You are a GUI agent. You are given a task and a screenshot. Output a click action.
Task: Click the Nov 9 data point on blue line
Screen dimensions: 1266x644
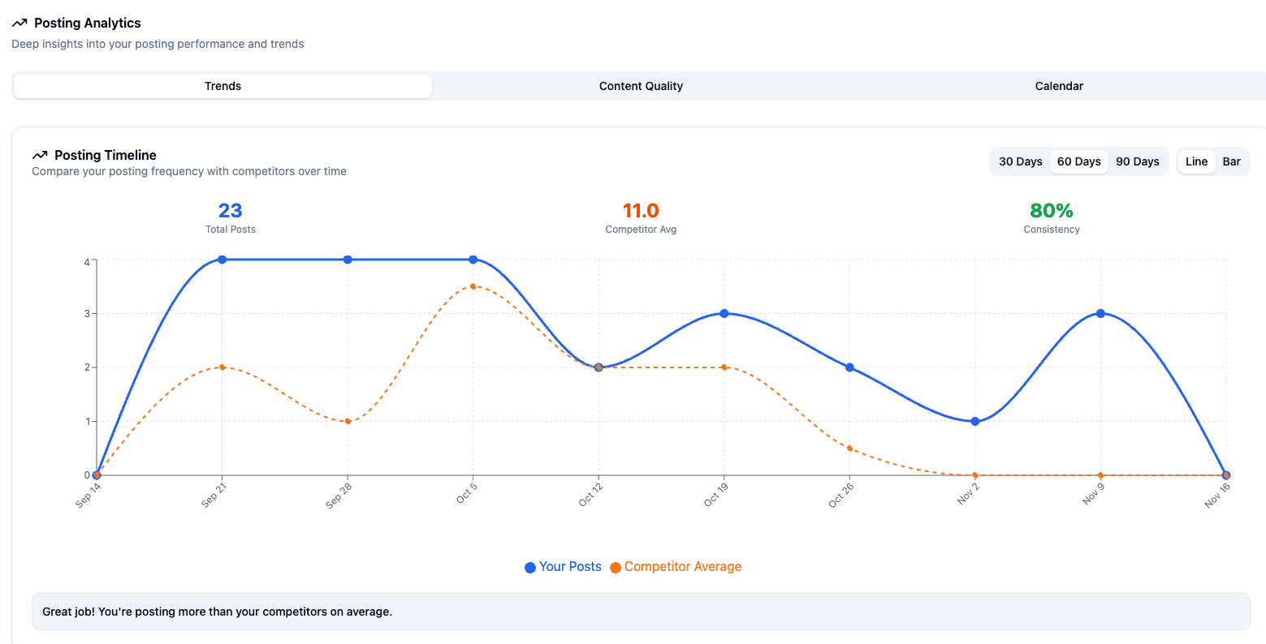[1100, 313]
